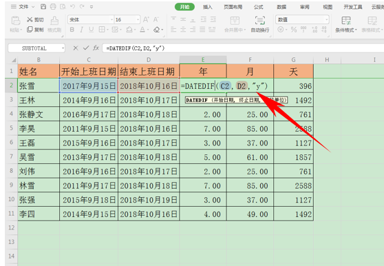Click the decrease decimal places icon
The height and width of the screenshot is (266, 384).
pos(323,30)
